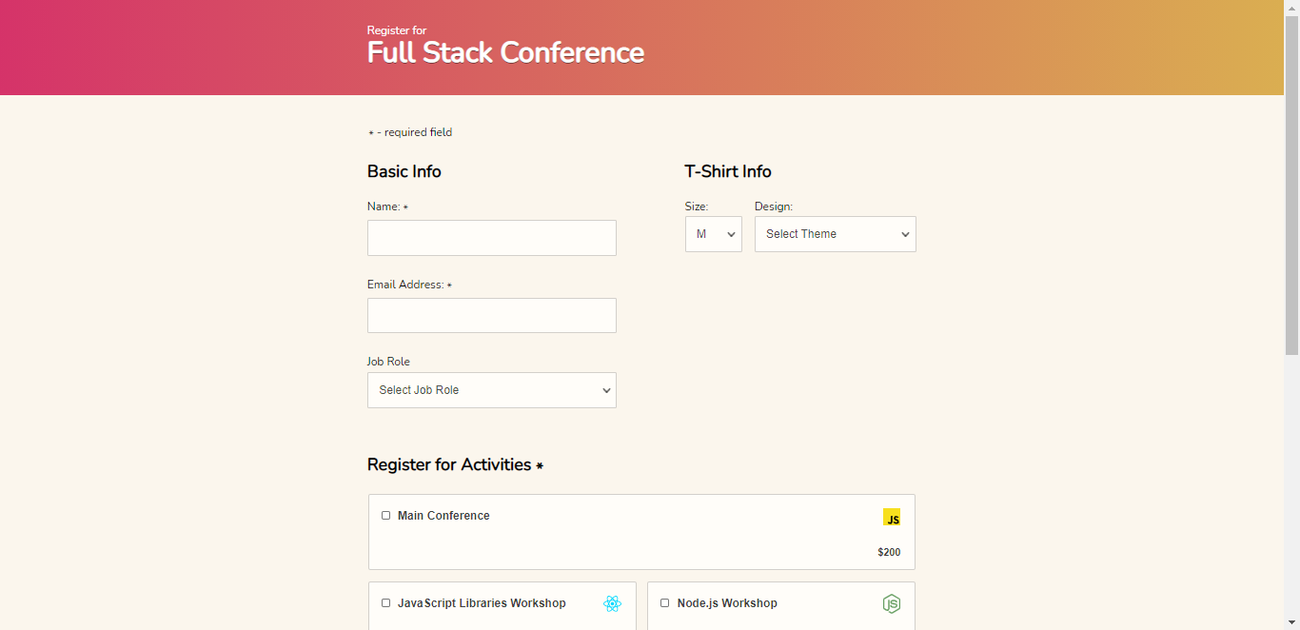The image size is (1300, 630).
Task: Enable the JavaScript Libraries Workshop checkbox
Action: (x=385, y=602)
